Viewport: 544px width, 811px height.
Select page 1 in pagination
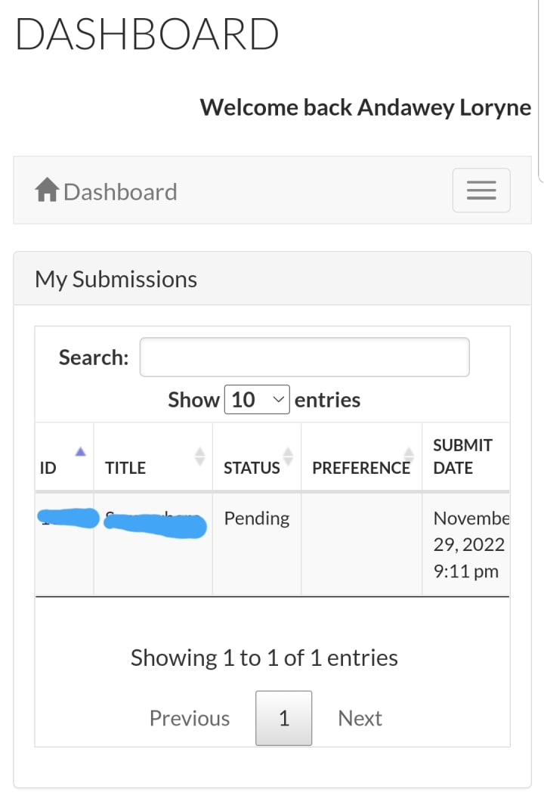coord(283,718)
